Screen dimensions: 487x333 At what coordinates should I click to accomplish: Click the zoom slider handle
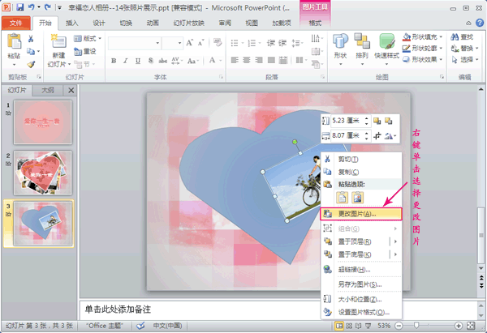click(416, 325)
